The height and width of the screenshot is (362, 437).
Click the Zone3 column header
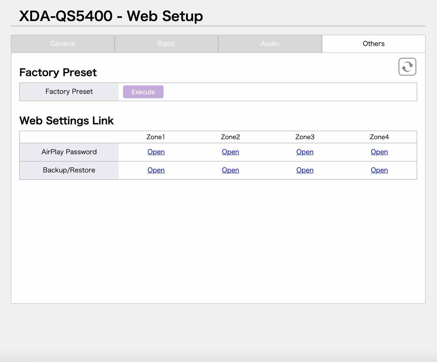coord(305,137)
